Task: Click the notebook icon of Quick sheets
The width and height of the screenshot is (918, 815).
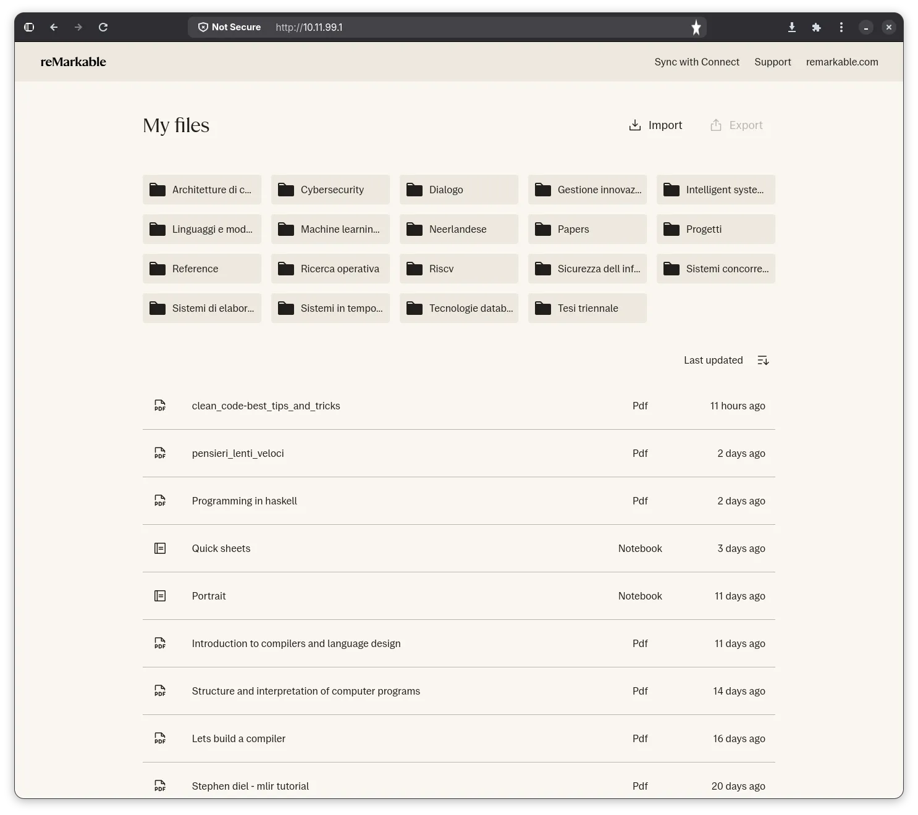Action: pos(160,548)
